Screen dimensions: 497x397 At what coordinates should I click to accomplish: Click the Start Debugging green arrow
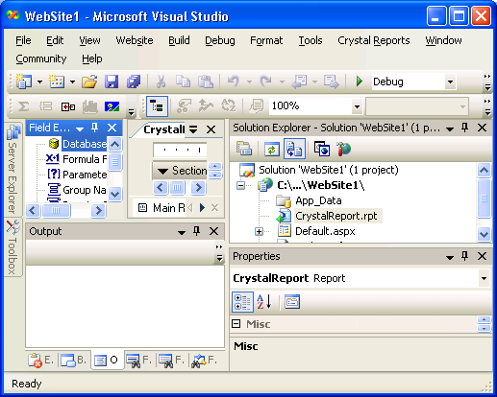coord(360,82)
